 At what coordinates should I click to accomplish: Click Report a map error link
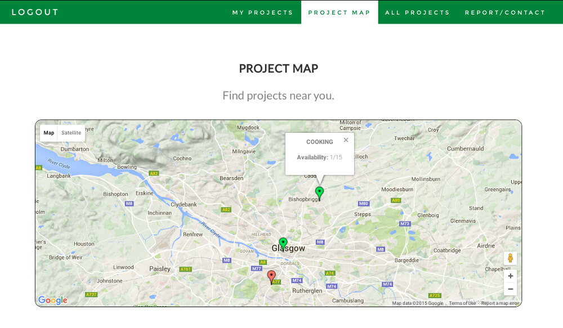[500, 303]
